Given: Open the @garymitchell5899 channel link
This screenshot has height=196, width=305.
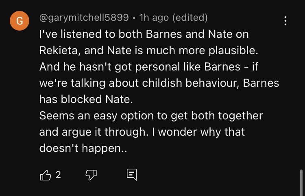Looking at the screenshot, I should coord(84,18).
